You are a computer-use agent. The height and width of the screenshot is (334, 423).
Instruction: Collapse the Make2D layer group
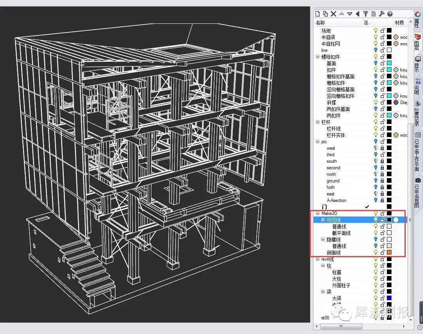[x=317, y=213]
